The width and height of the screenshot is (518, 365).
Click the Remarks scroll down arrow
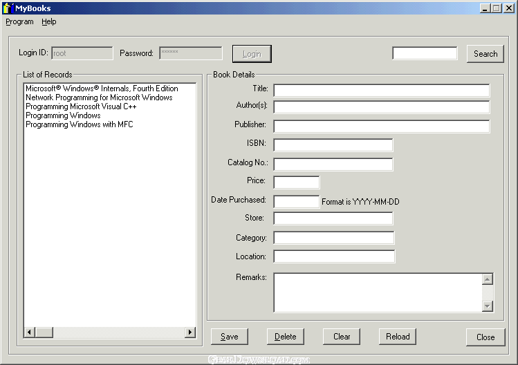click(x=488, y=306)
